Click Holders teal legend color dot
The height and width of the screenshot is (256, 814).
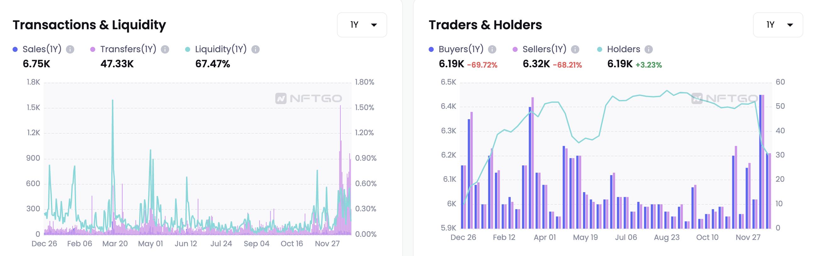click(x=599, y=49)
